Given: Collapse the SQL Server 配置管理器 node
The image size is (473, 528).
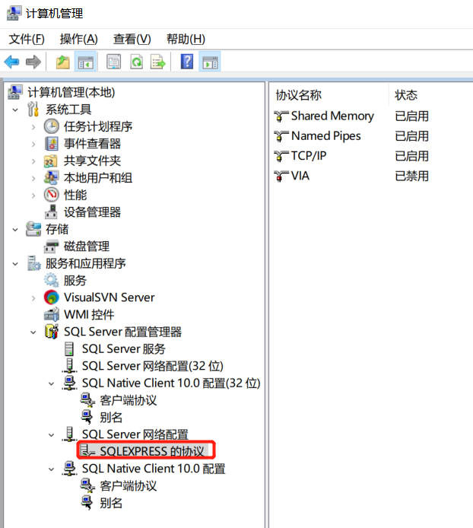Looking at the screenshot, I should pyautogui.click(x=33, y=332).
